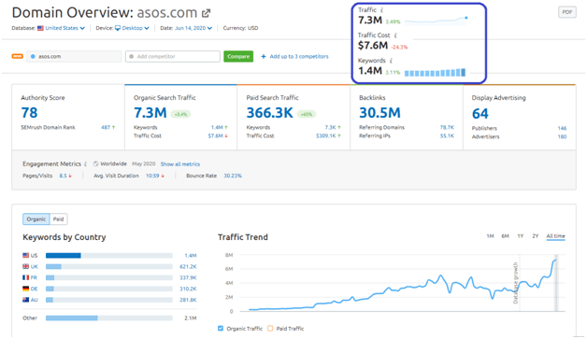
Task: Open the Database United States dropdown
Action: pyautogui.click(x=64, y=28)
